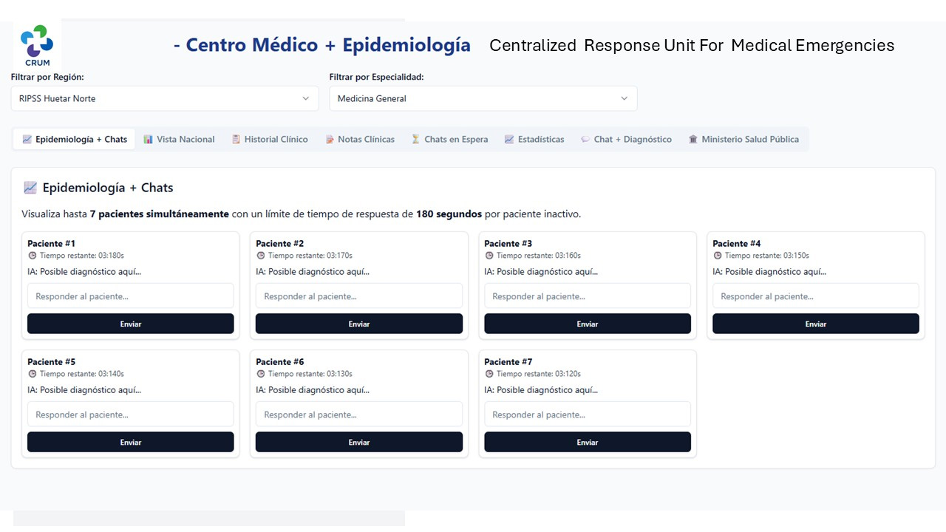Click the clock icon in Paciente #4 card

[717, 256]
